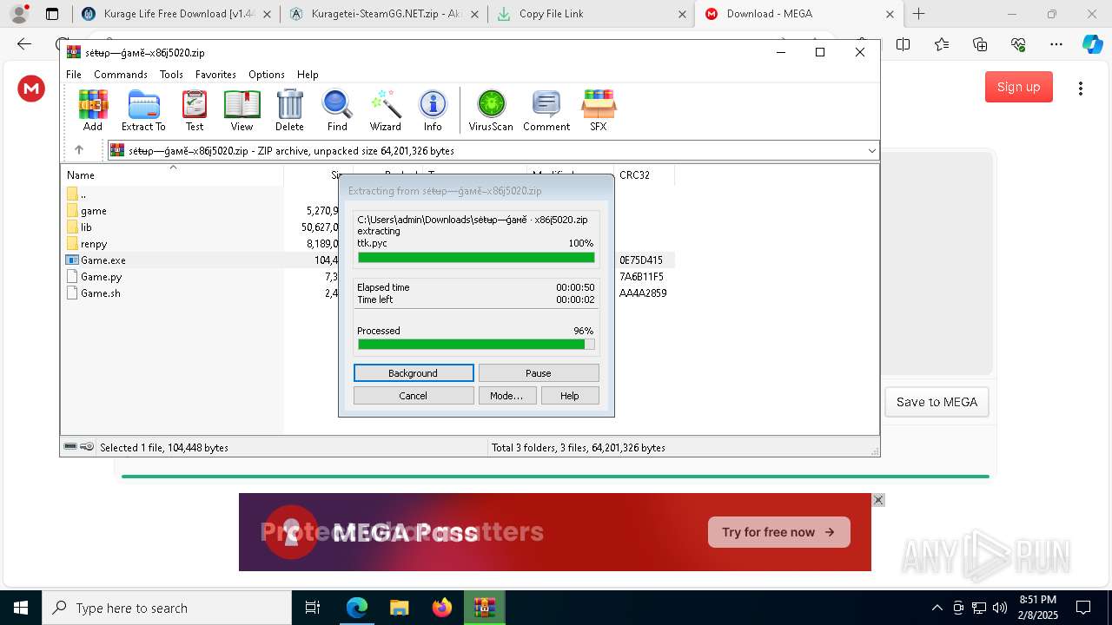
Task: Sort by the CRC32 column header
Action: (644, 174)
